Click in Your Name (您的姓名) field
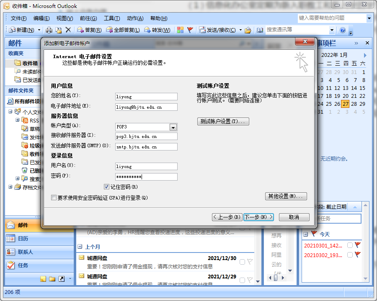377x301 pixels. point(146,97)
